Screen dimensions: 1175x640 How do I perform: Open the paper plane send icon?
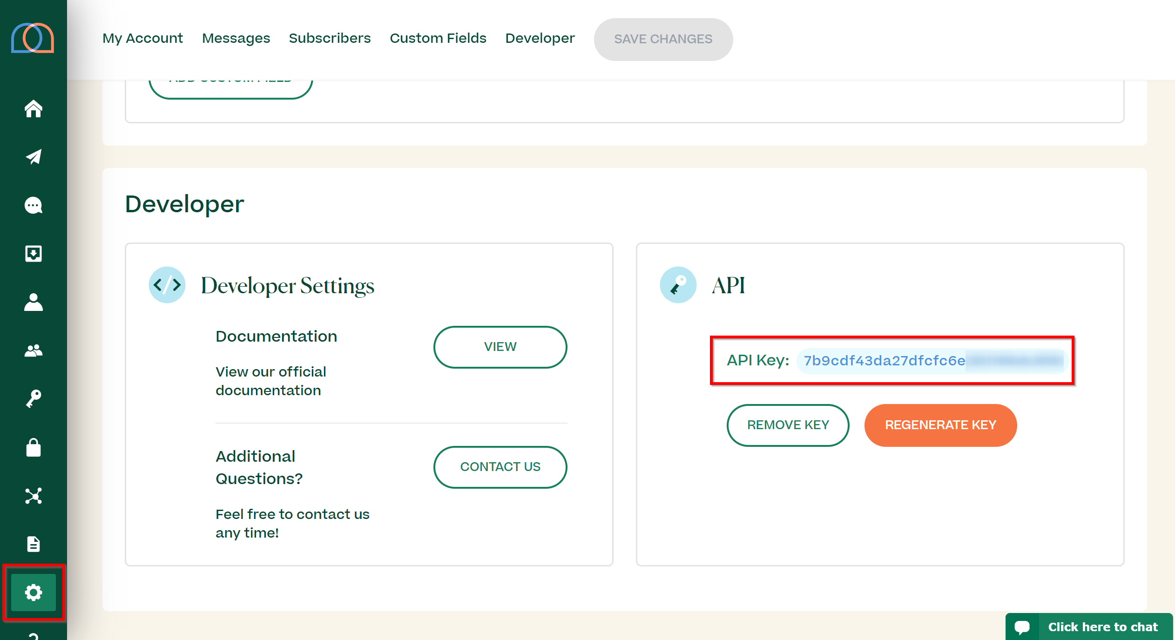[x=34, y=157]
